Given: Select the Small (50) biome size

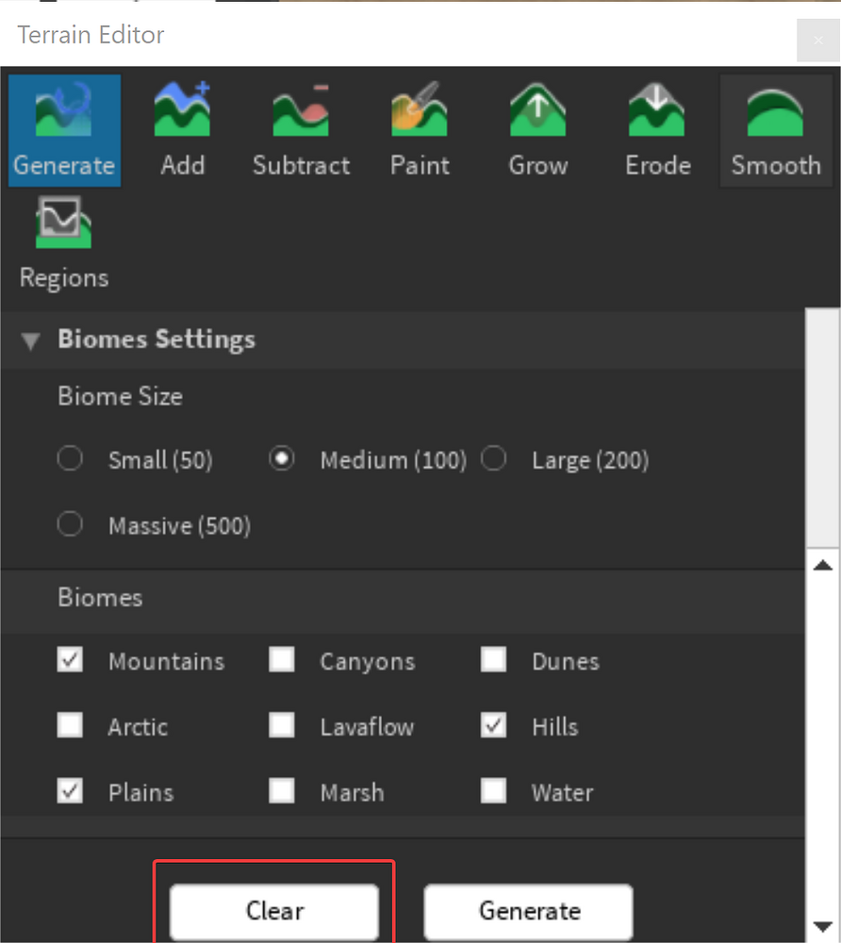Looking at the screenshot, I should pyautogui.click(x=70, y=458).
